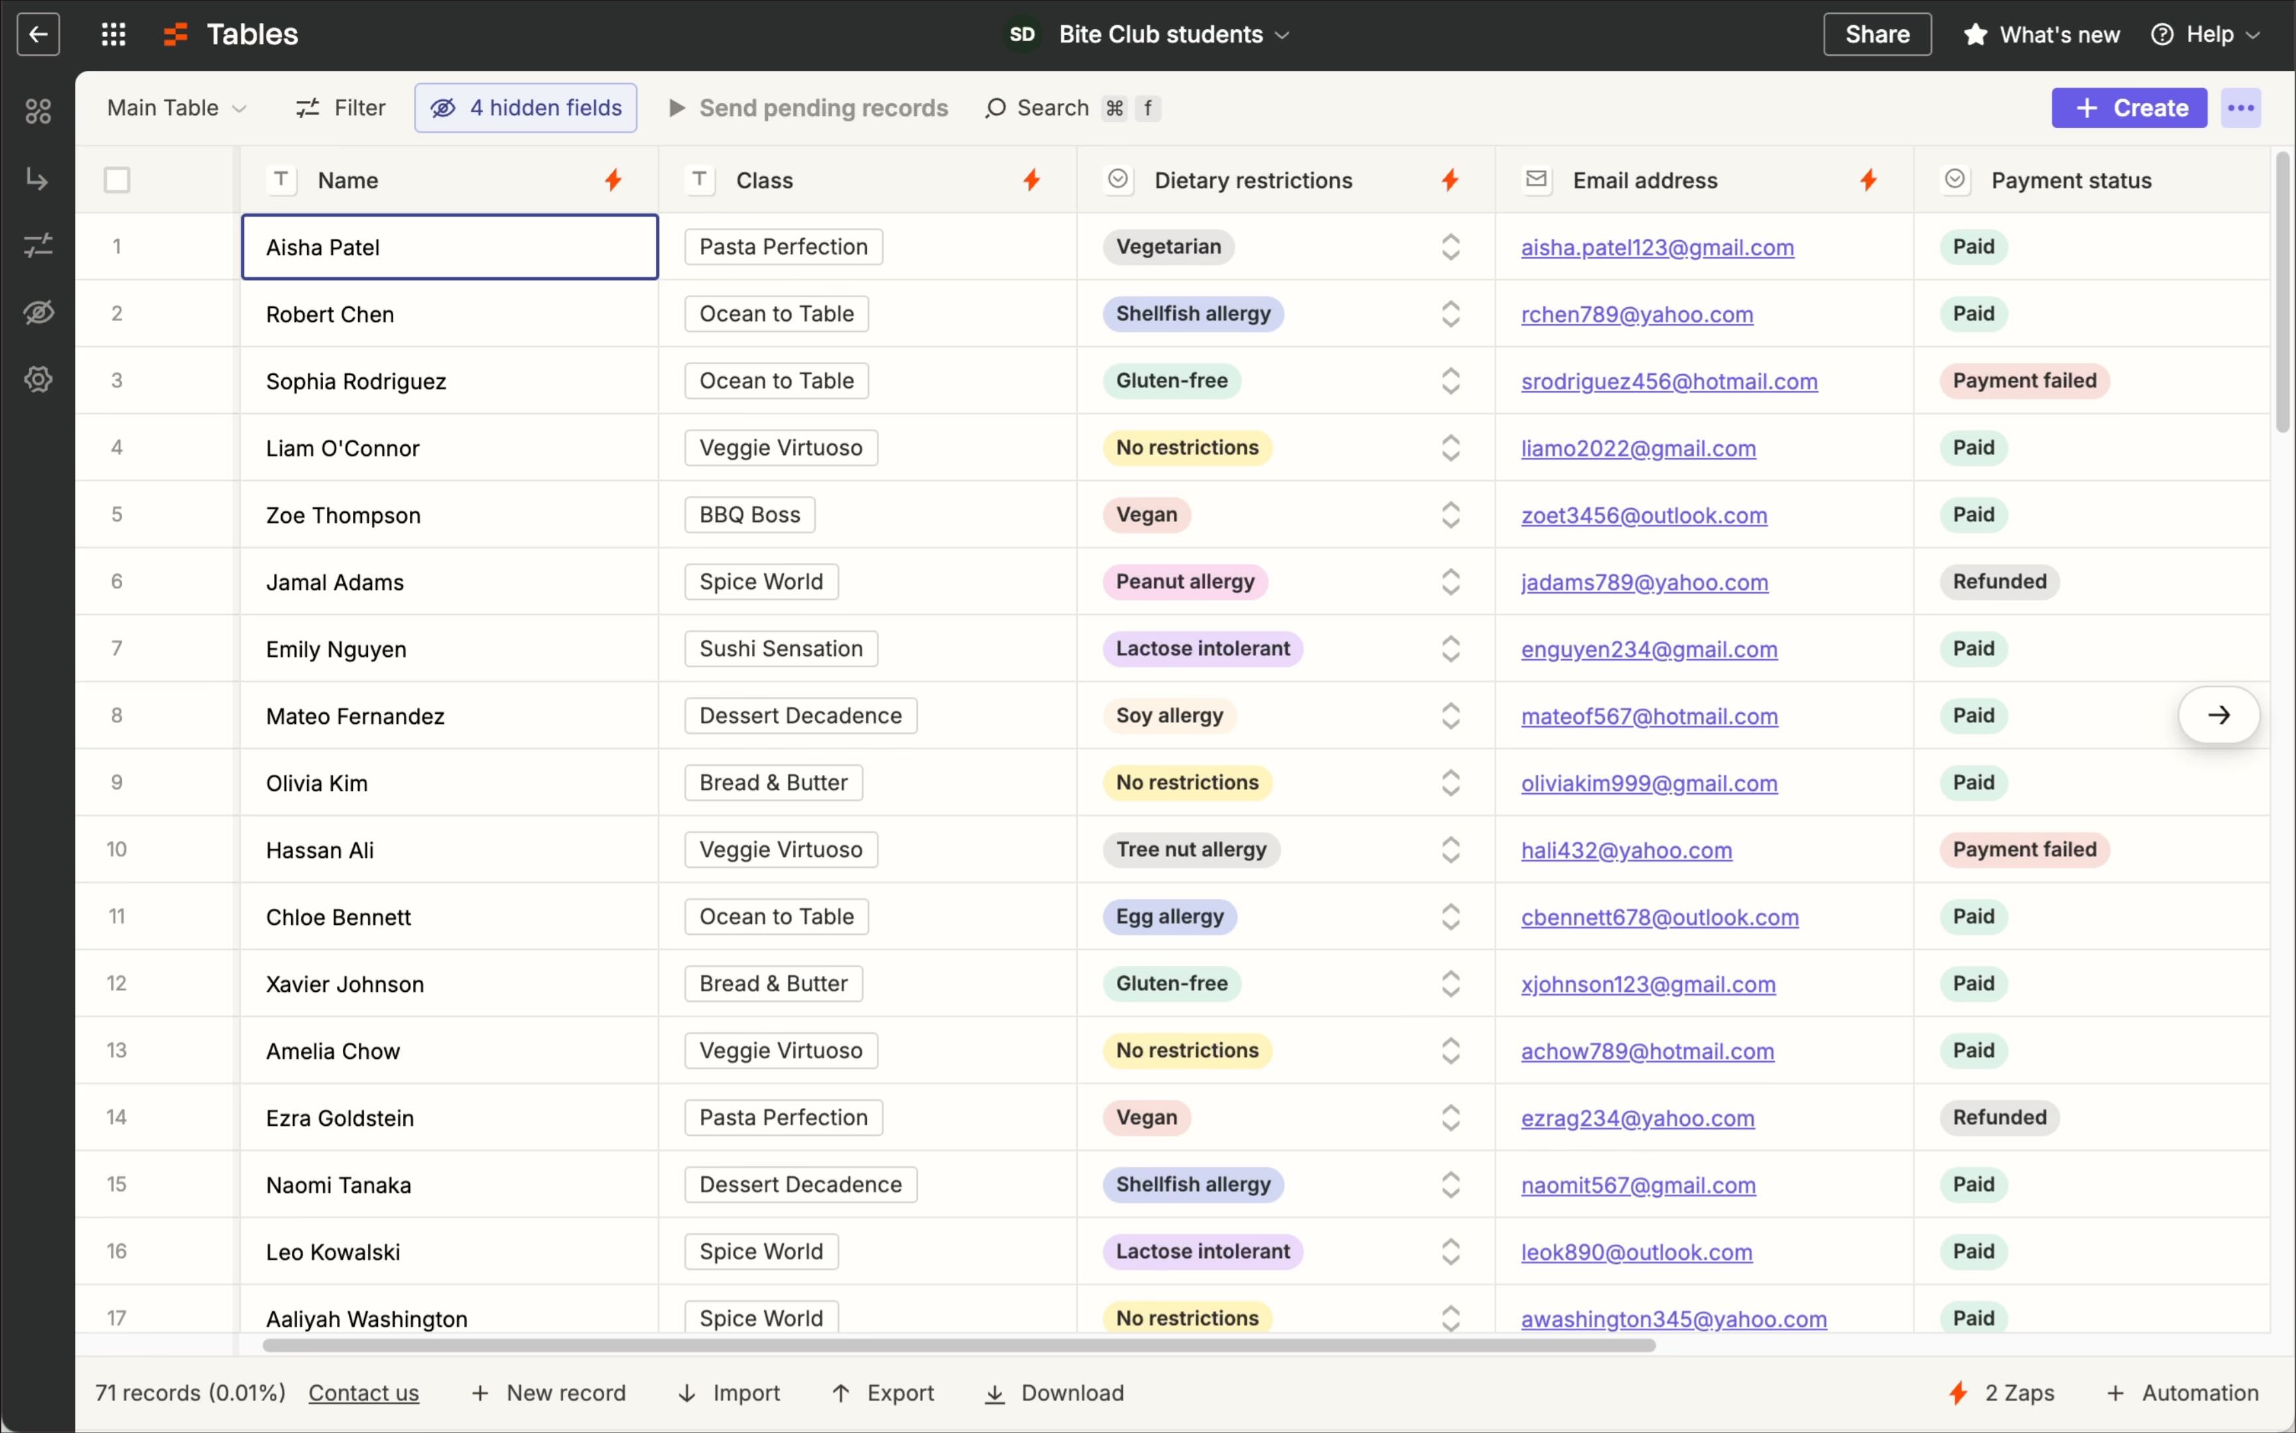Open the Zapier apps grid icon

tap(113, 34)
